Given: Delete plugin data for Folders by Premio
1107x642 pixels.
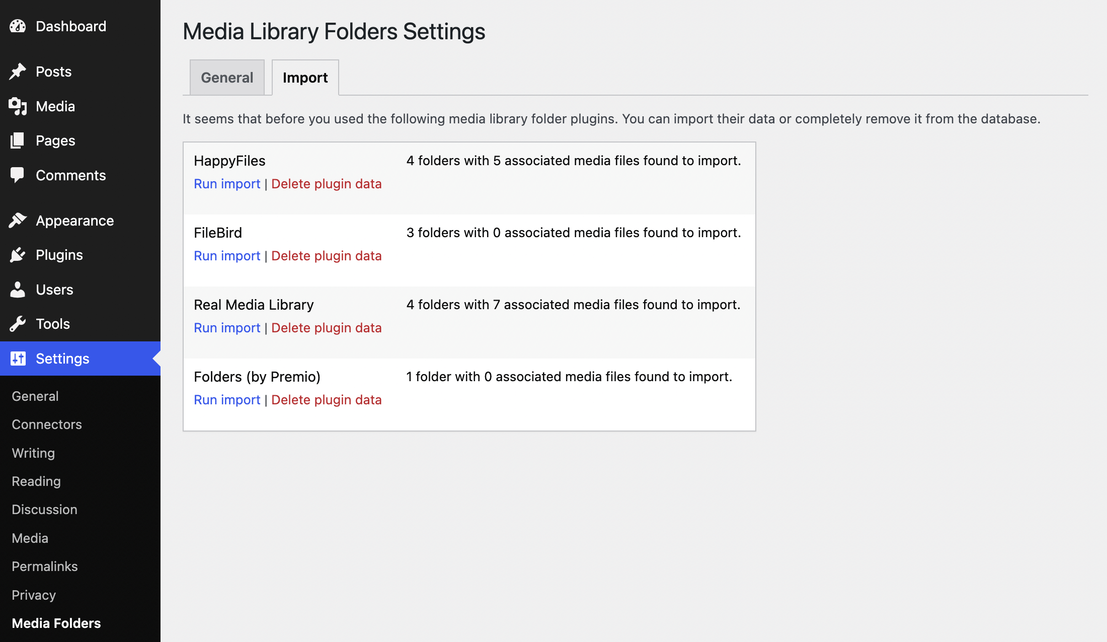Looking at the screenshot, I should click(x=327, y=400).
